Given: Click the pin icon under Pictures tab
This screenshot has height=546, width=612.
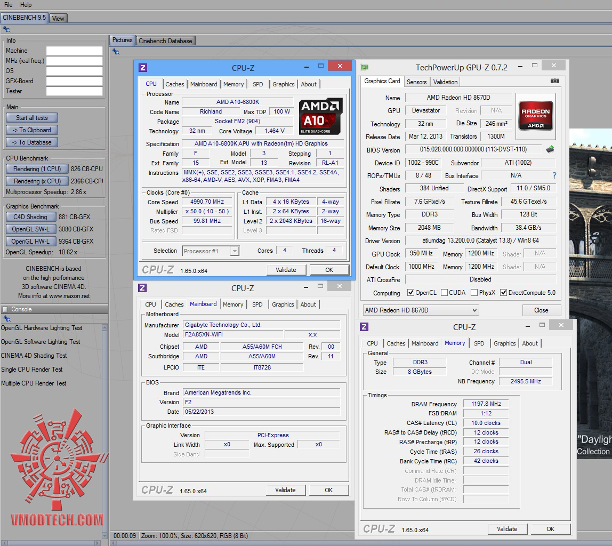Looking at the screenshot, I should [x=116, y=52].
